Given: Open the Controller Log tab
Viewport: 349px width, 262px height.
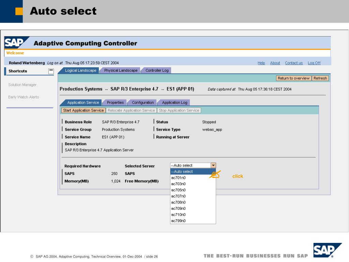Looking at the screenshot, I should click(157, 70).
